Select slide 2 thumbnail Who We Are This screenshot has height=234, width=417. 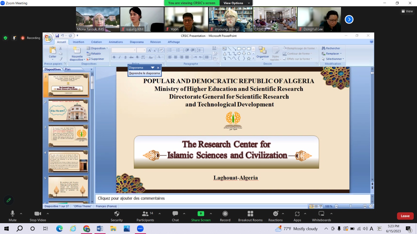coord(68,110)
